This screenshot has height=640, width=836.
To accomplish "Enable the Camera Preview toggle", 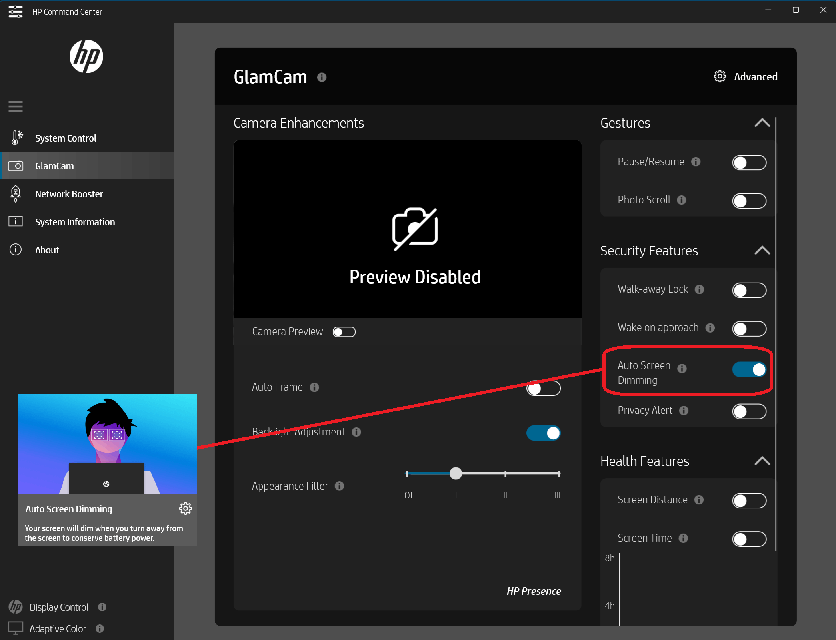I will (344, 332).
